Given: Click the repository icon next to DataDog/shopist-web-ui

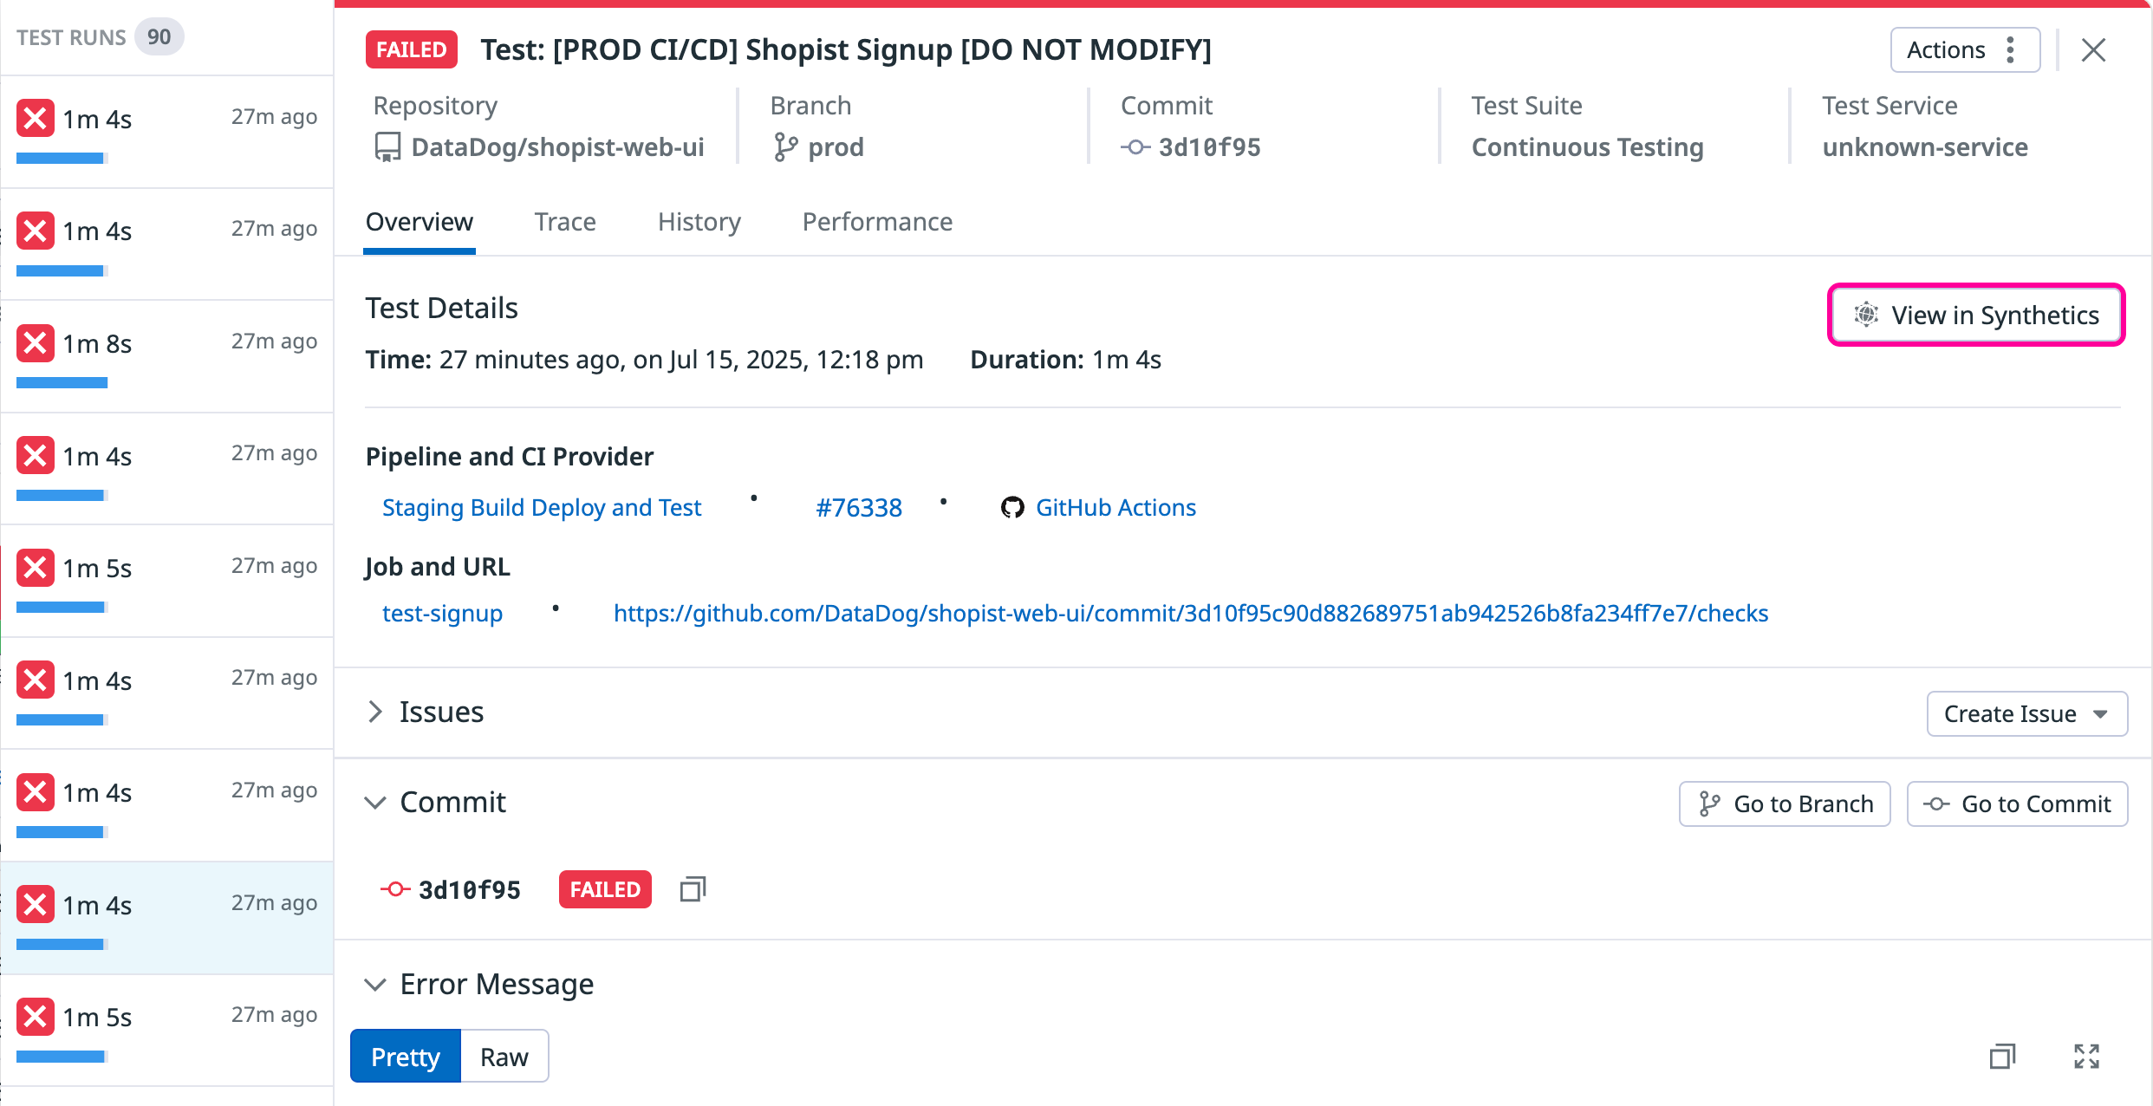Looking at the screenshot, I should click(387, 147).
